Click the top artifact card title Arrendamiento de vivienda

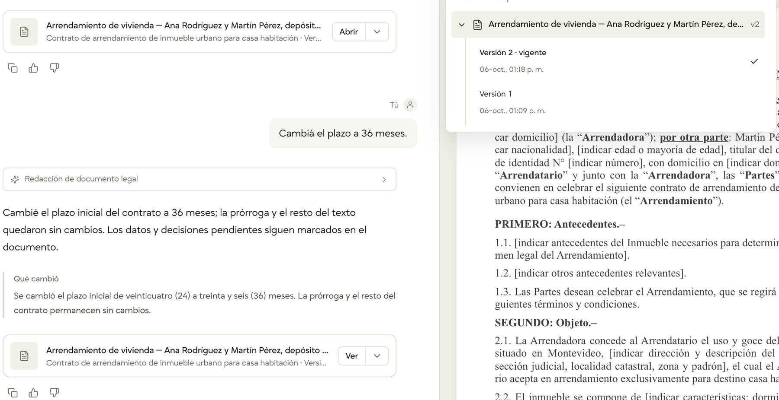[x=183, y=25]
